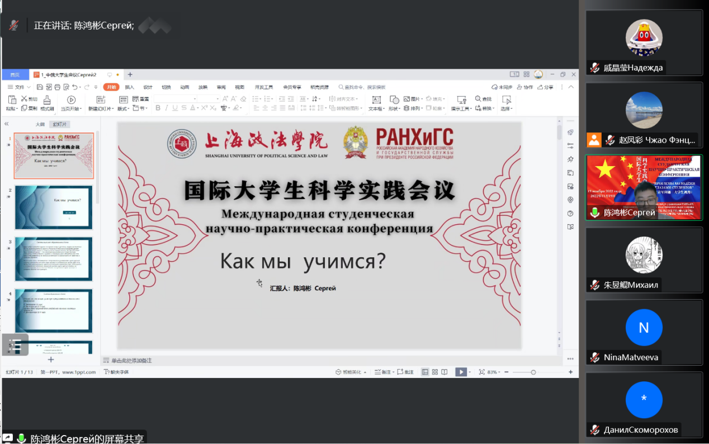
Task: Expand the 文件 file menu
Action: coord(19,87)
